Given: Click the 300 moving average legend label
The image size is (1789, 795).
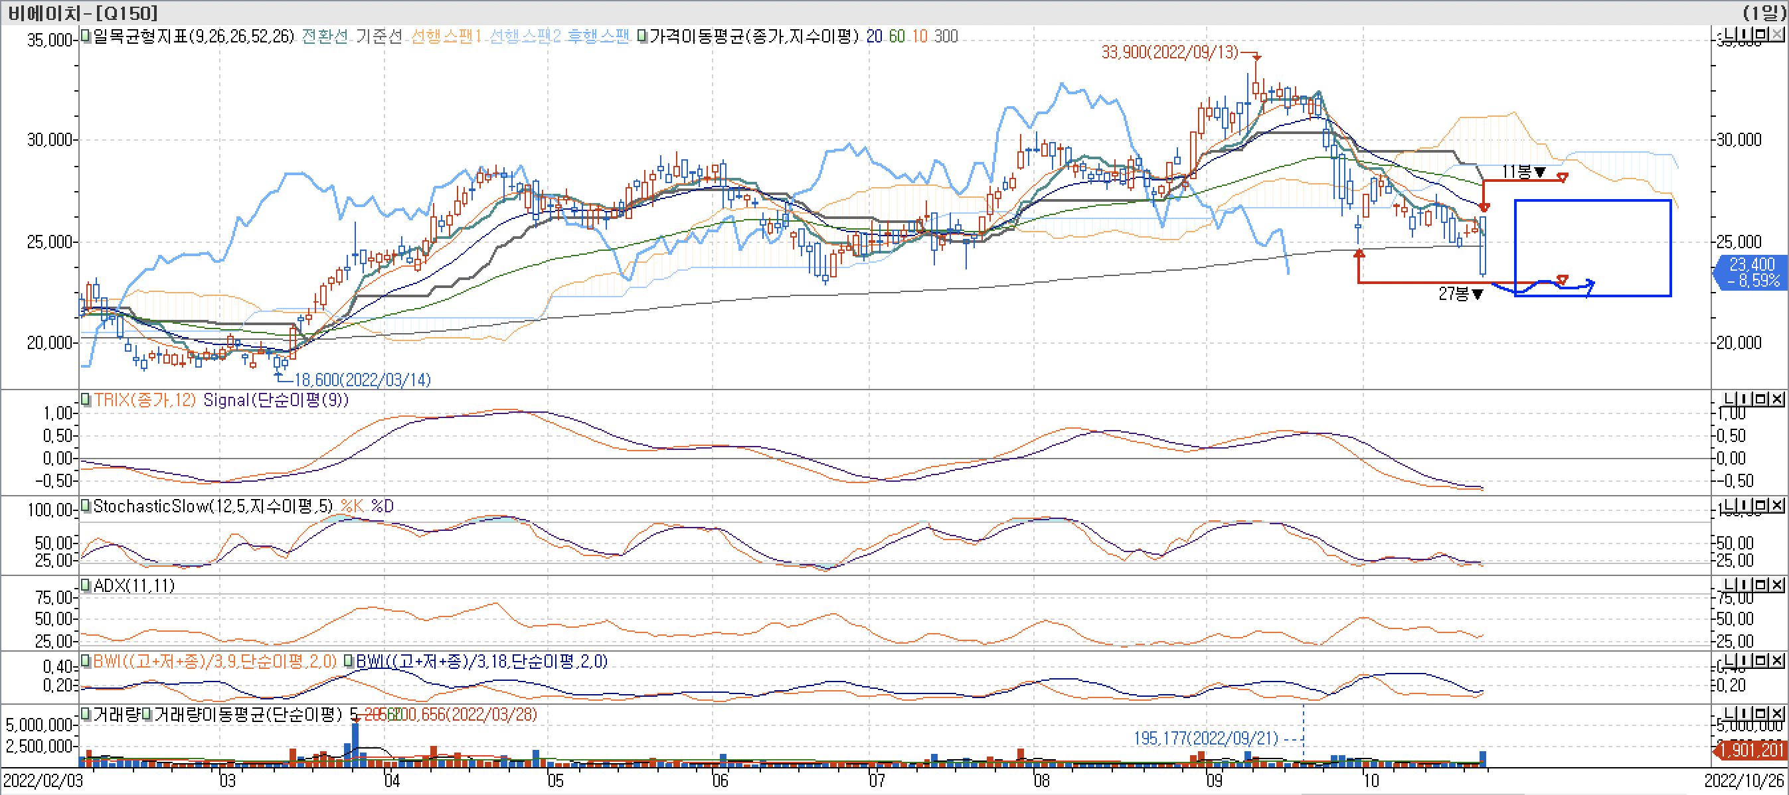Looking at the screenshot, I should [x=945, y=36].
